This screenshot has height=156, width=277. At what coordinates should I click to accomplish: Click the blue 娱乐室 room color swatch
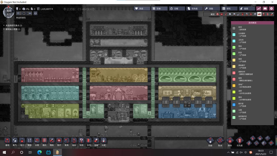234,105
